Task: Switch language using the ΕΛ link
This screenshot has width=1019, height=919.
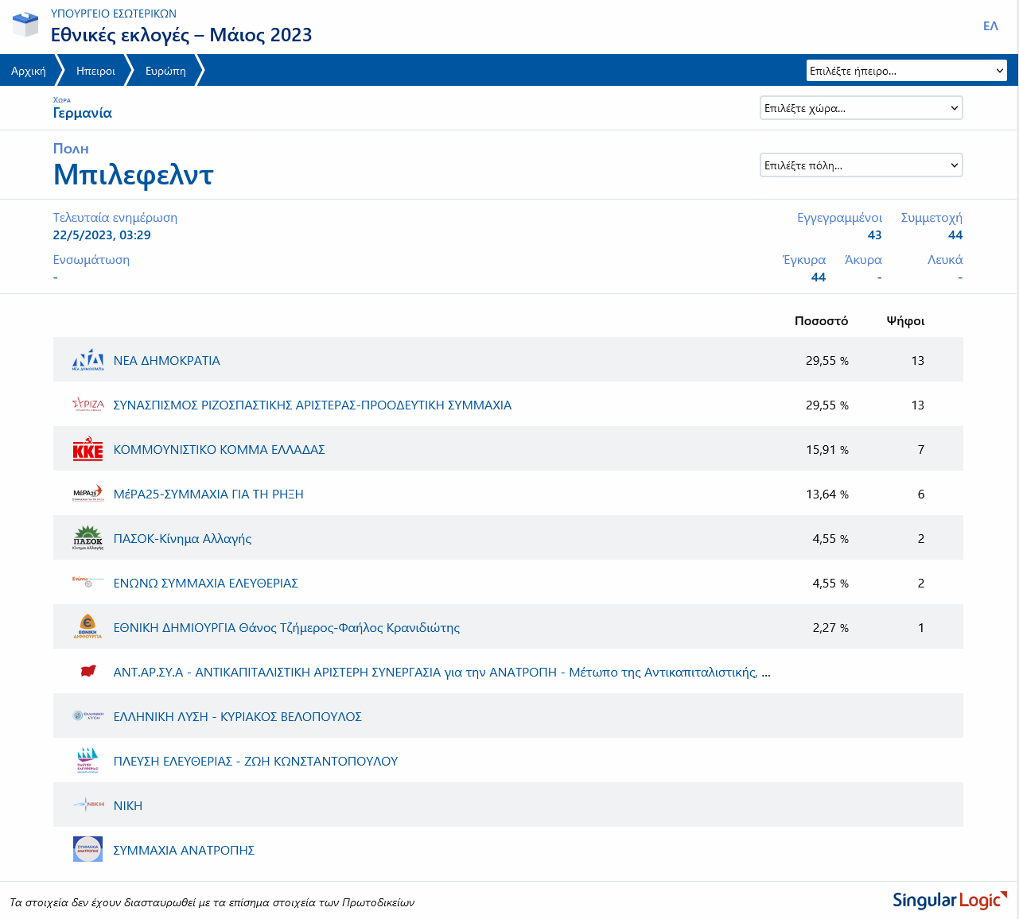Action: 990,26
